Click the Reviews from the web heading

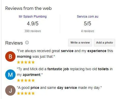pyautogui.click(x=29, y=8)
